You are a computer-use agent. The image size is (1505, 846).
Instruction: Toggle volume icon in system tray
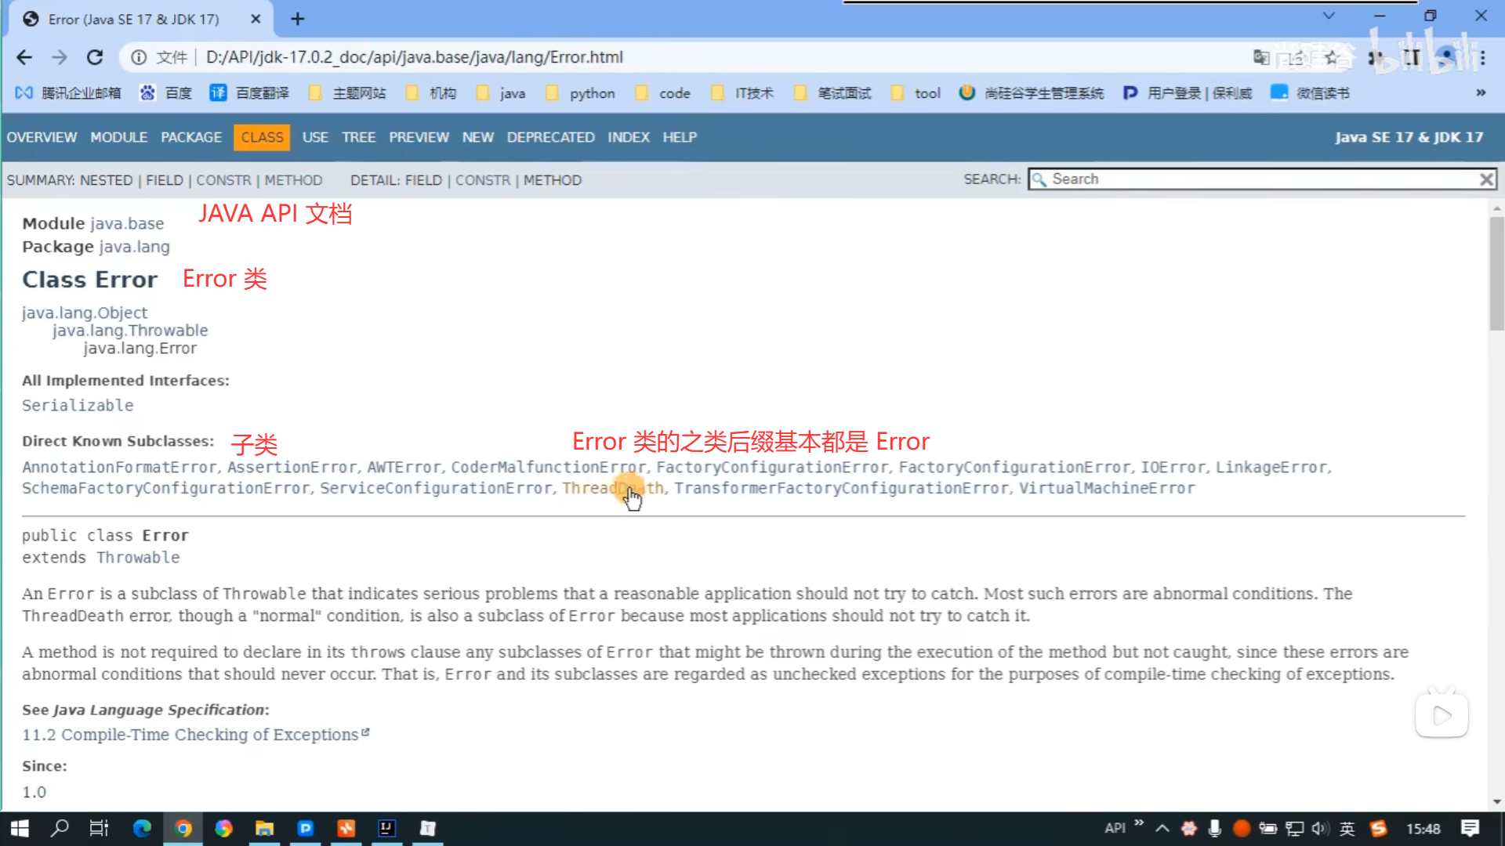1320,828
